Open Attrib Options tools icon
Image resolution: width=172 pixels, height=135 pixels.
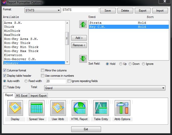pyautogui.click(x=122, y=108)
